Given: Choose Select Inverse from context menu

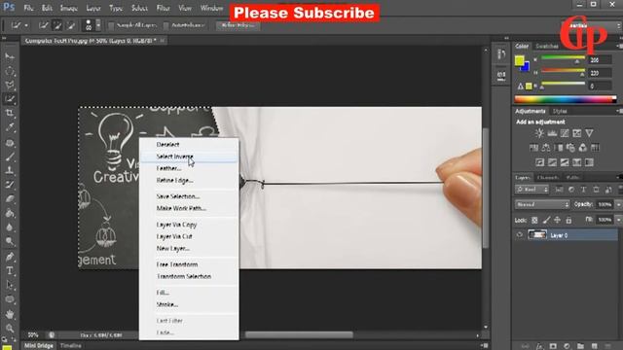Looking at the screenshot, I should [x=189, y=157].
